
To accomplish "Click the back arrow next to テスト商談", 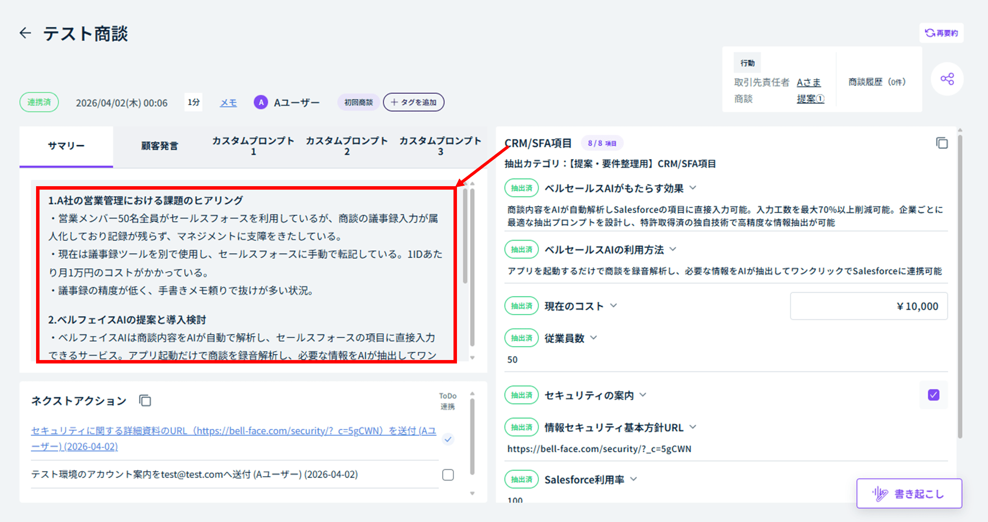I will (x=25, y=33).
